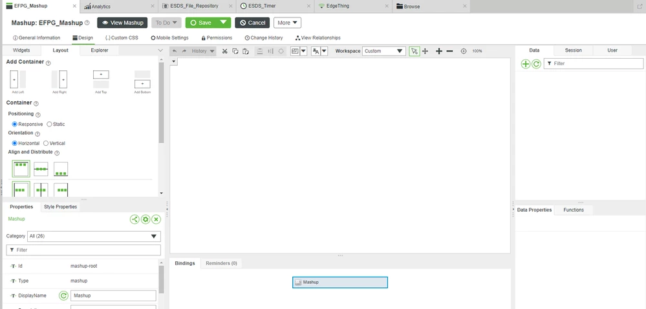Screen dimensions: 646x309
Task: Click the Add Bottom container icon
Action: coord(142,79)
